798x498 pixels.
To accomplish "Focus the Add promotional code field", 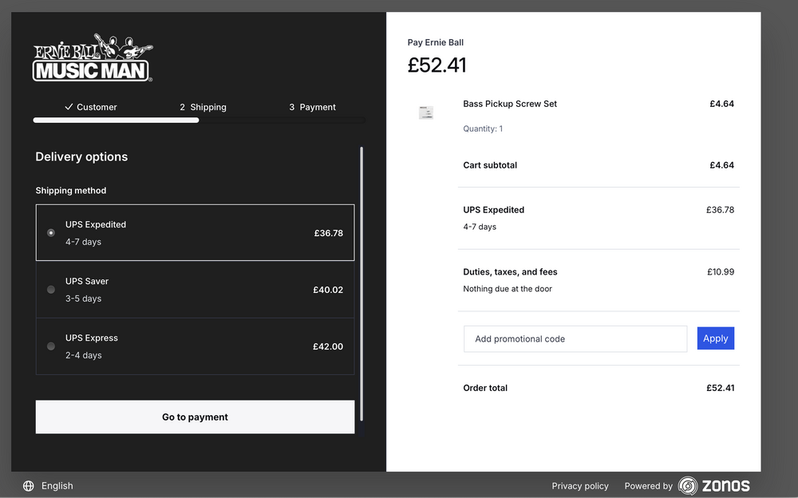I will [575, 338].
